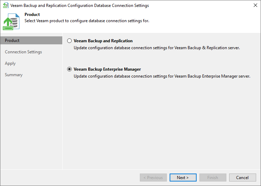Jump to the Summary step
Screen dimensions: 261x186
coord(14,75)
